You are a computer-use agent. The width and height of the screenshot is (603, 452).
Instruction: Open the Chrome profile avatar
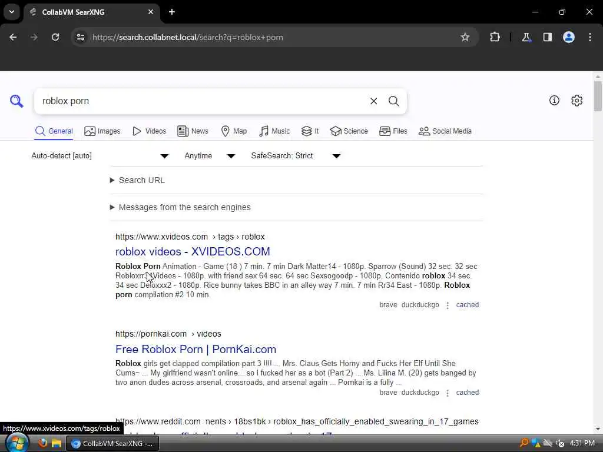(x=569, y=37)
